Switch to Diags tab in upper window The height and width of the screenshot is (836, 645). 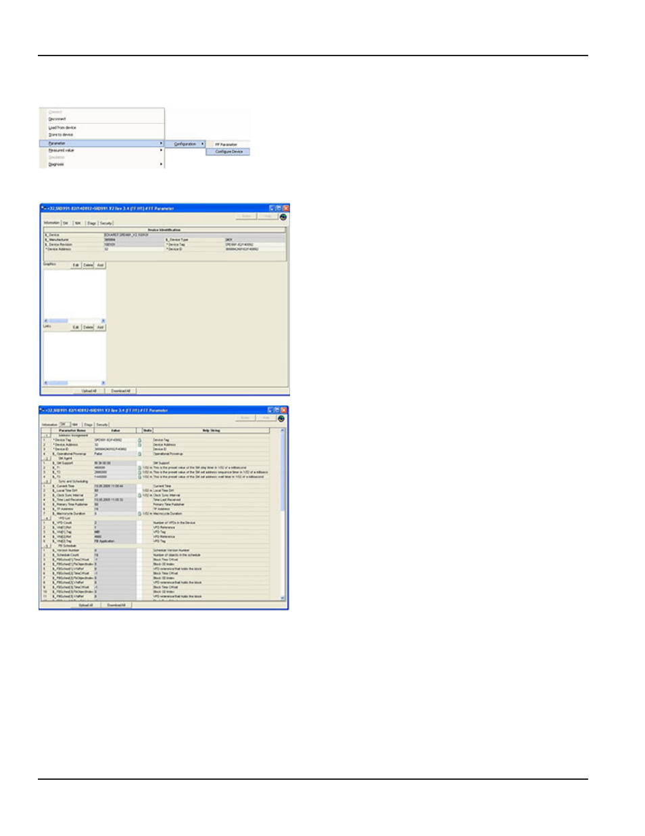(x=92, y=223)
